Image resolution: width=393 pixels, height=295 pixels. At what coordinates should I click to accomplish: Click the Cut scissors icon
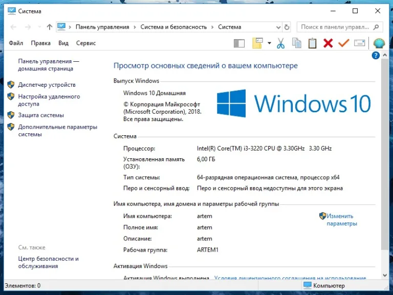(280, 43)
